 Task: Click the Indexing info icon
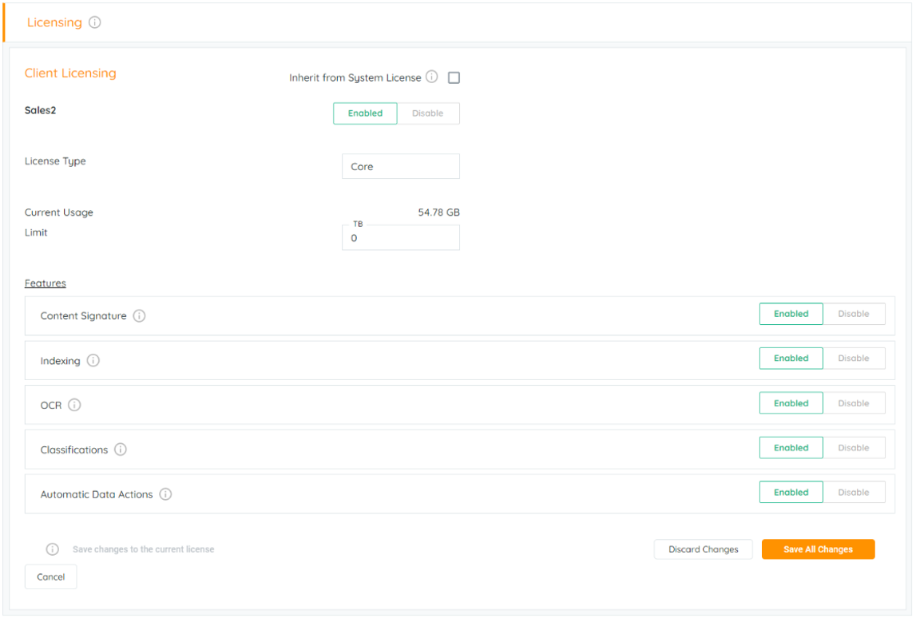(93, 361)
